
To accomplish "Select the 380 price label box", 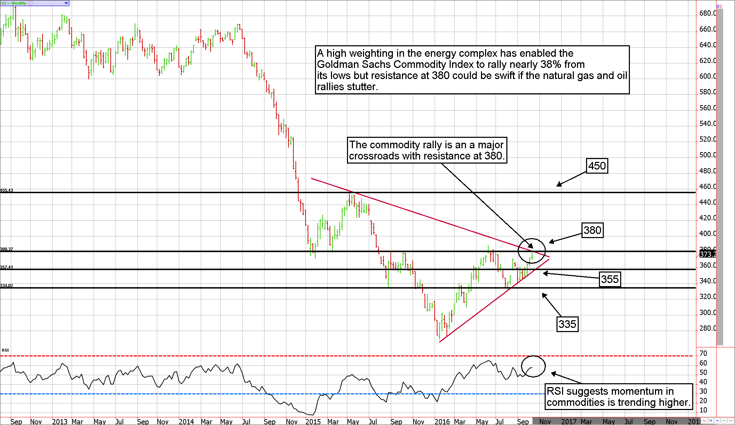I will point(592,230).
